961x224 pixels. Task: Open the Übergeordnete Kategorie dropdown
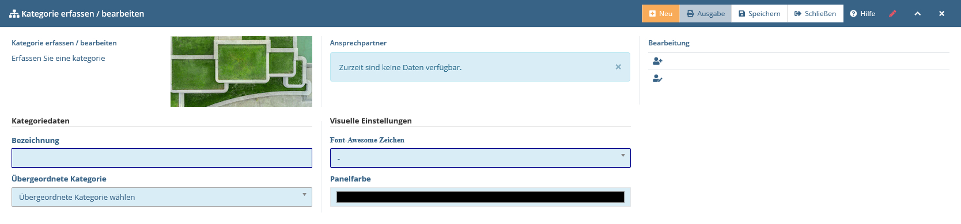pyautogui.click(x=162, y=197)
